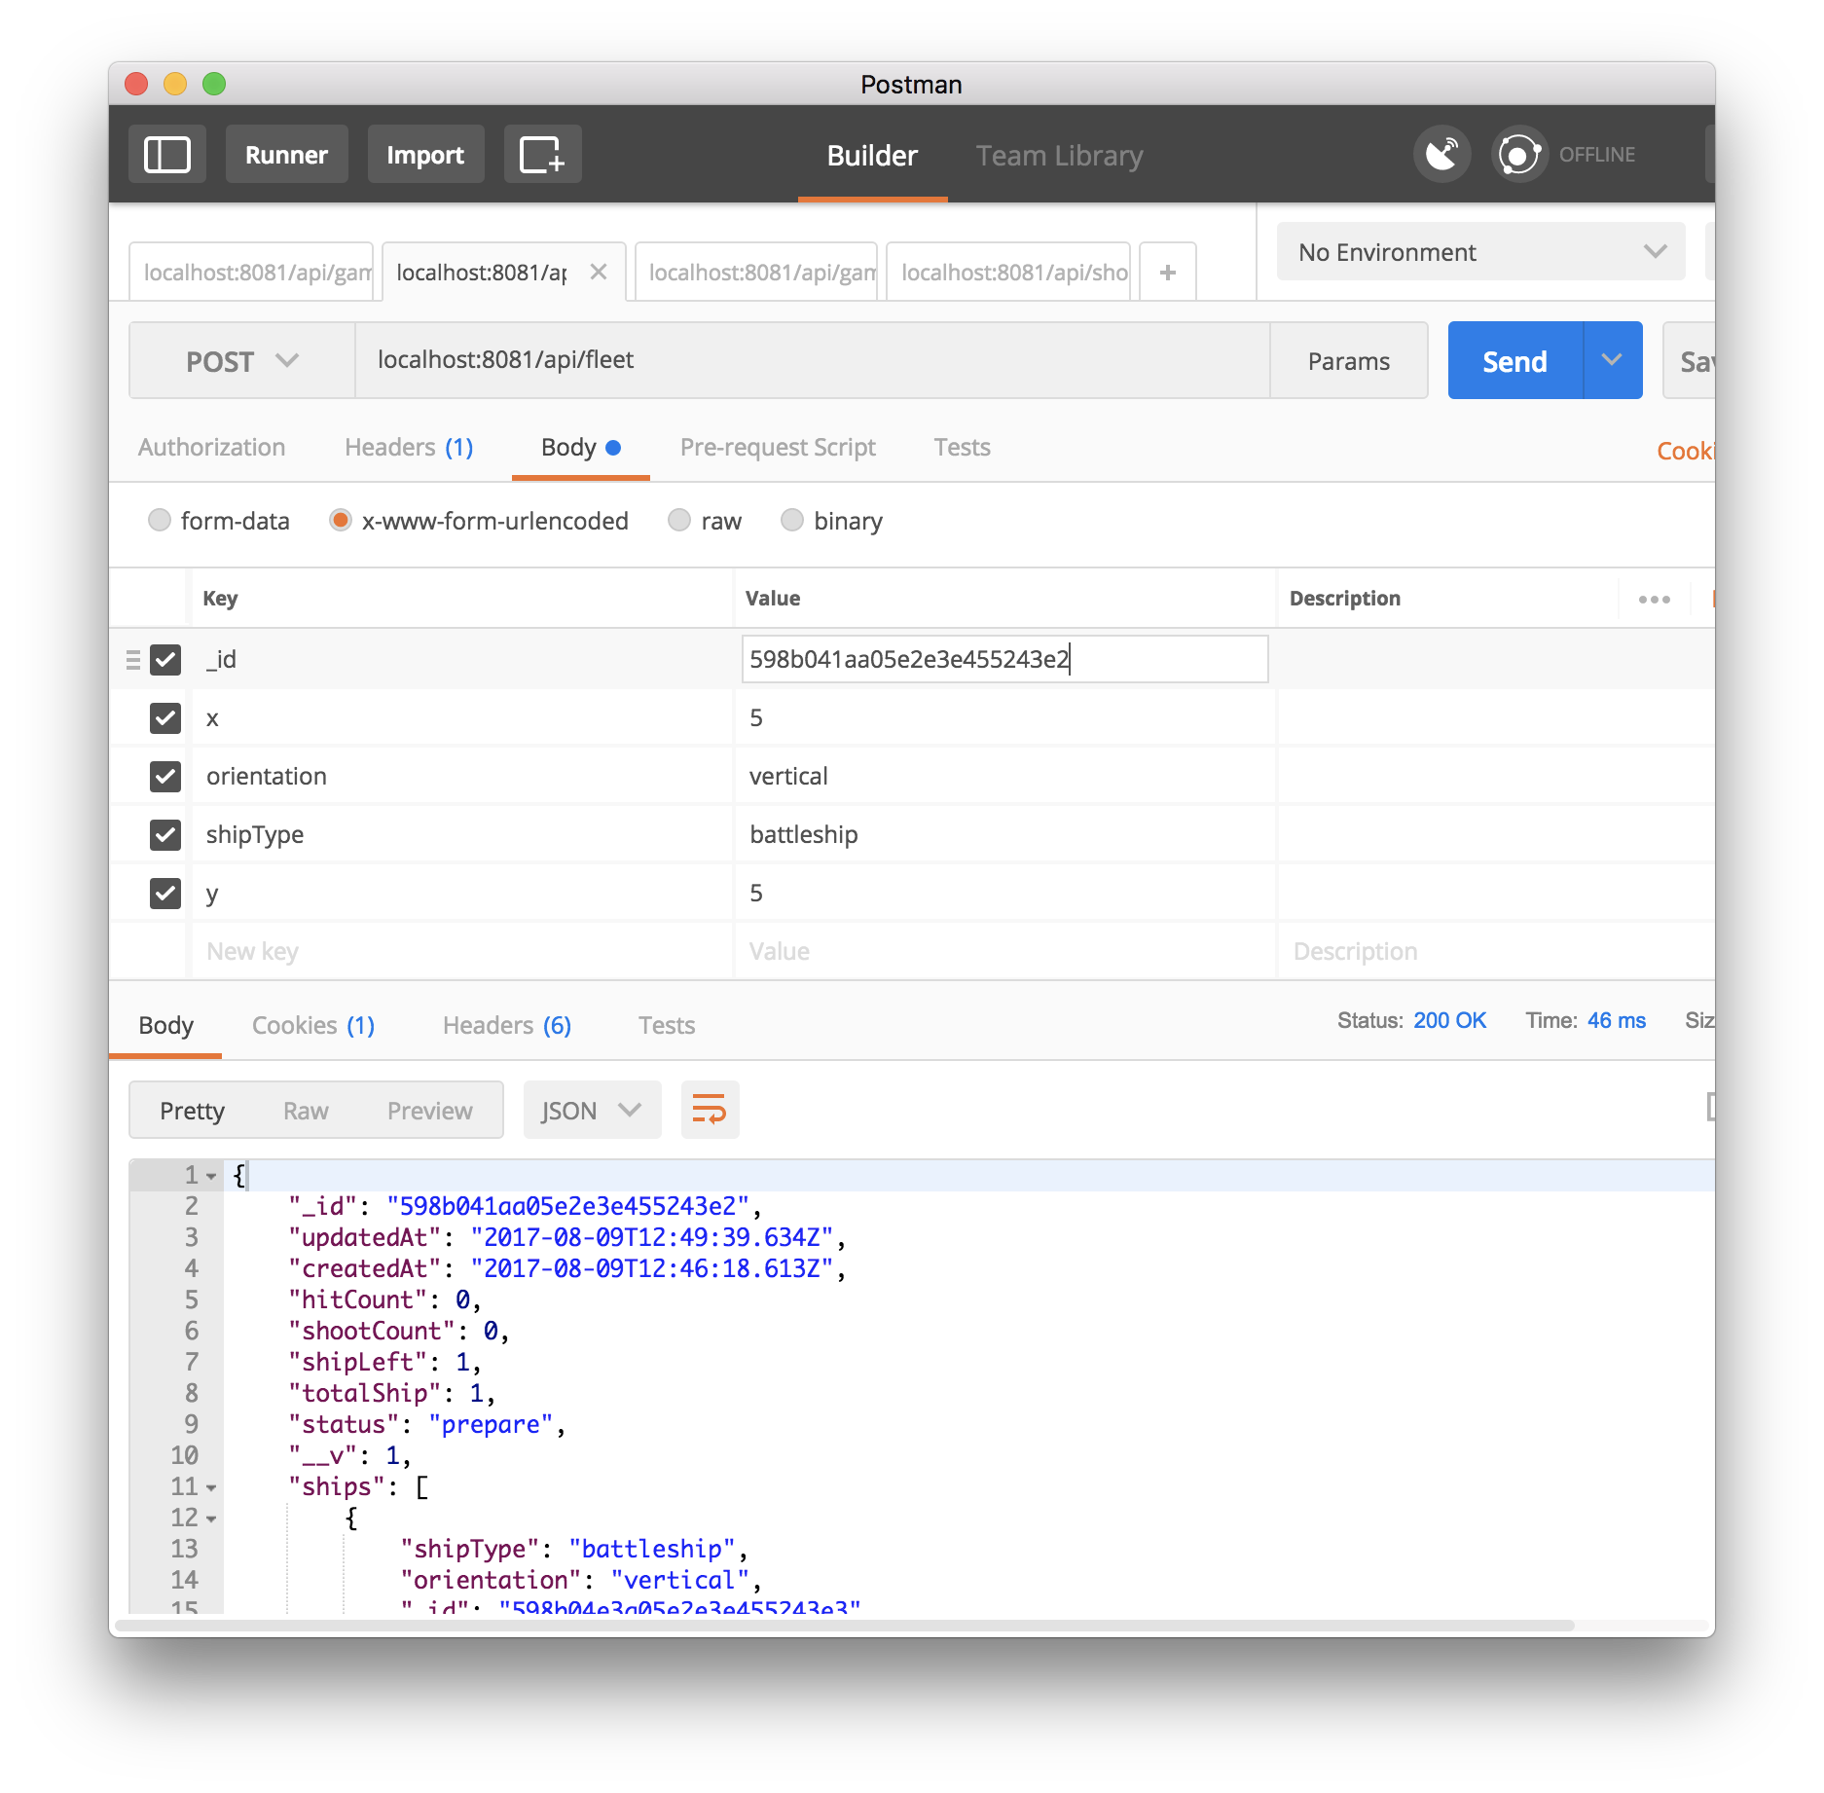Viewport: 1824px width, 1793px height.
Task: Collapse the root object at line 1
Action: [211, 1176]
